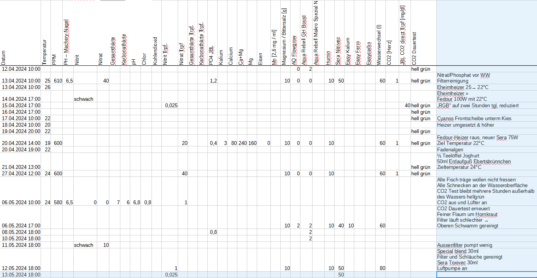Select the date cell 12.04.2024 10:00
The height and width of the screenshot is (278, 537).
(21, 69)
